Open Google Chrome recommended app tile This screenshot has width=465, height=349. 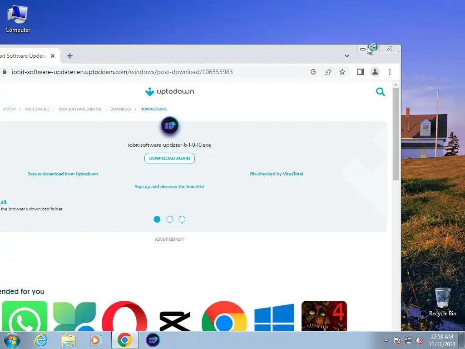click(x=224, y=316)
